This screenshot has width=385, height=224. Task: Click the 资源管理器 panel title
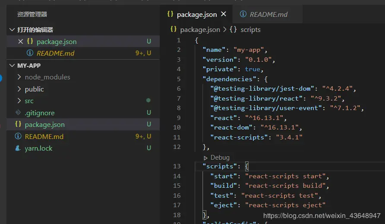click(x=32, y=14)
